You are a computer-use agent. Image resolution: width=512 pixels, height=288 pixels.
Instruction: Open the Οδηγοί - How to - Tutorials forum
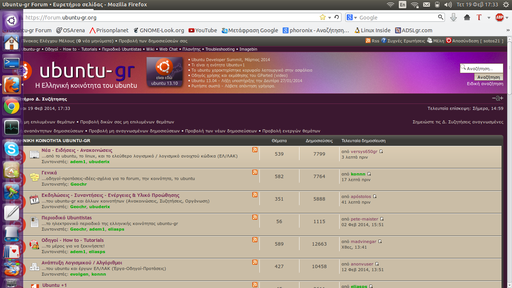(72, 240)
